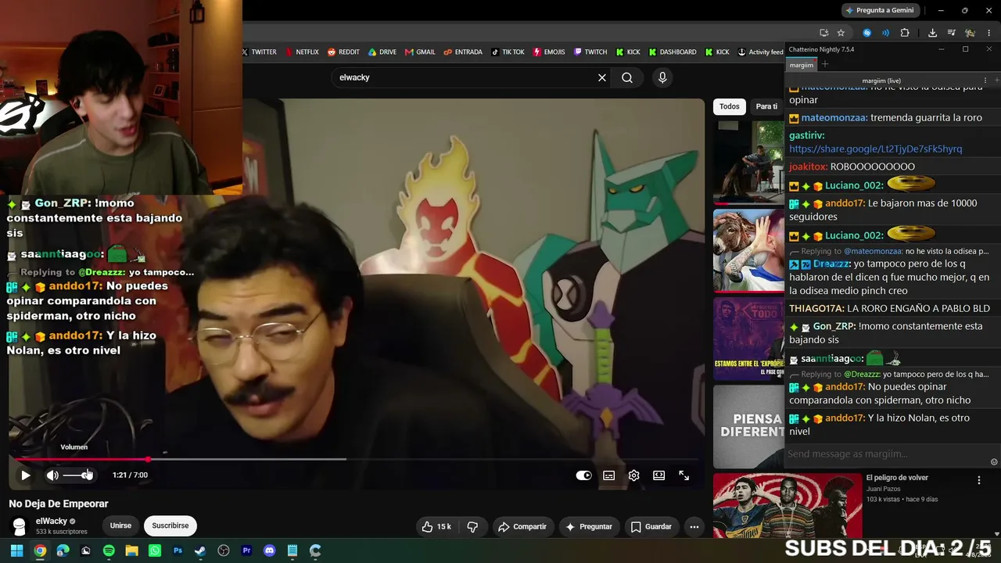The height and width of the screenshot is (563, 1001).
Task: Click the YouTube search magnifier button
Action: 627,77
